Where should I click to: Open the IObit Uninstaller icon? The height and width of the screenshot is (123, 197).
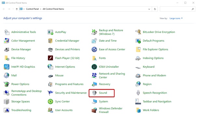pos(94,67)
